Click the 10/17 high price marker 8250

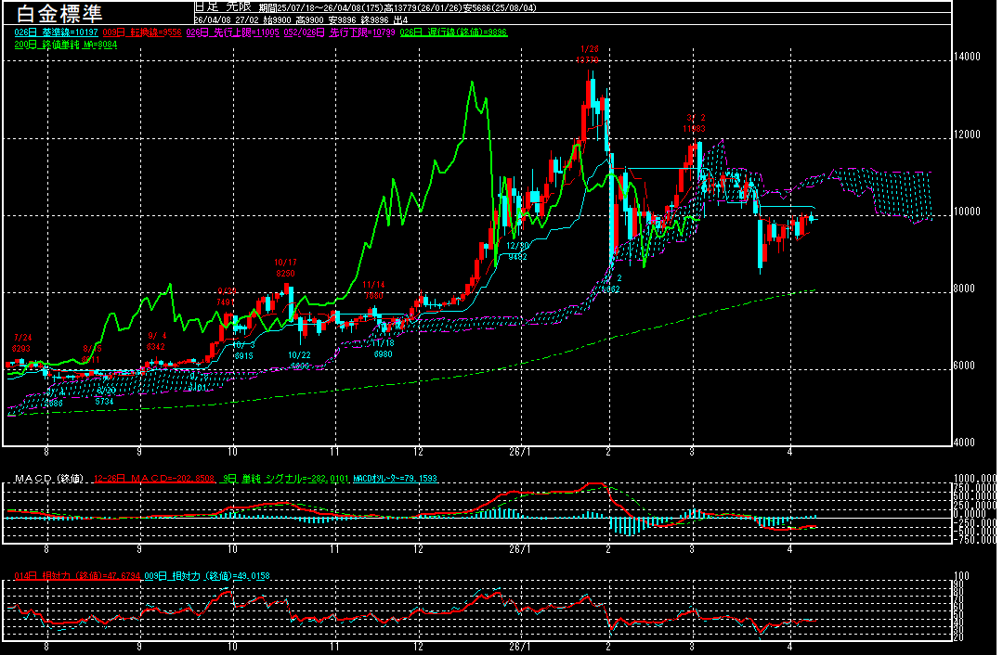(285, 274)
